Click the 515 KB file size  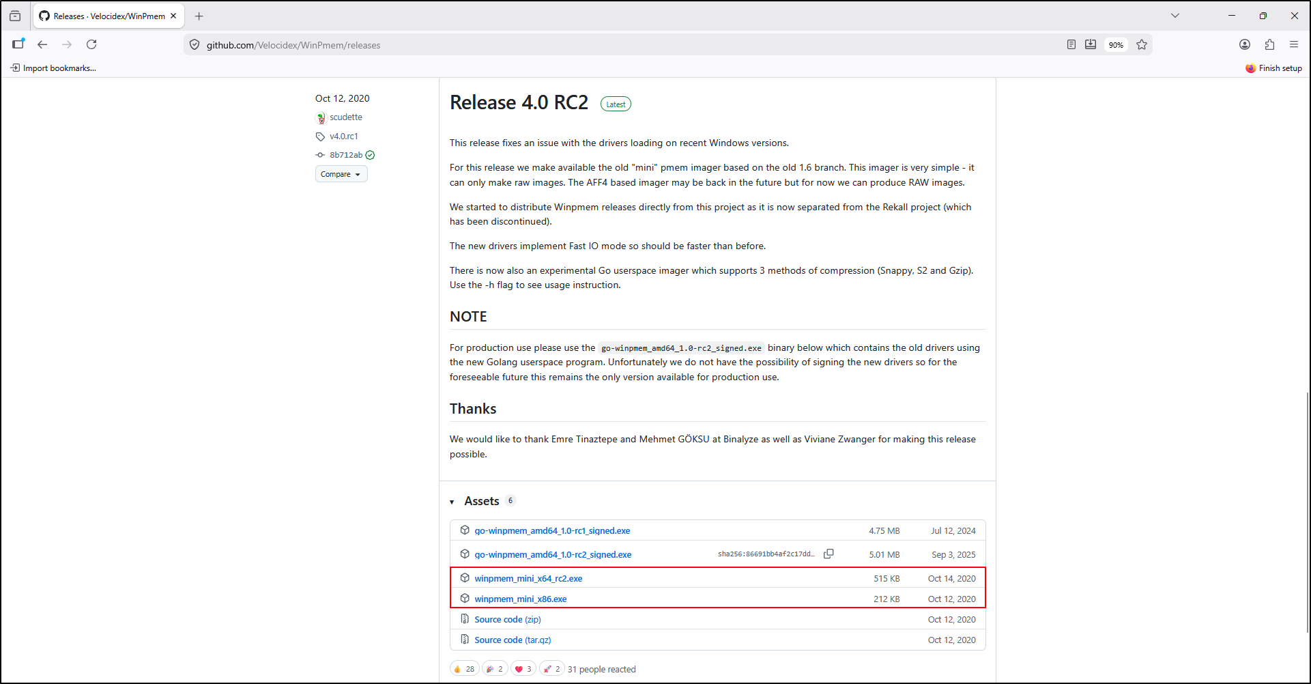point(887,578)
